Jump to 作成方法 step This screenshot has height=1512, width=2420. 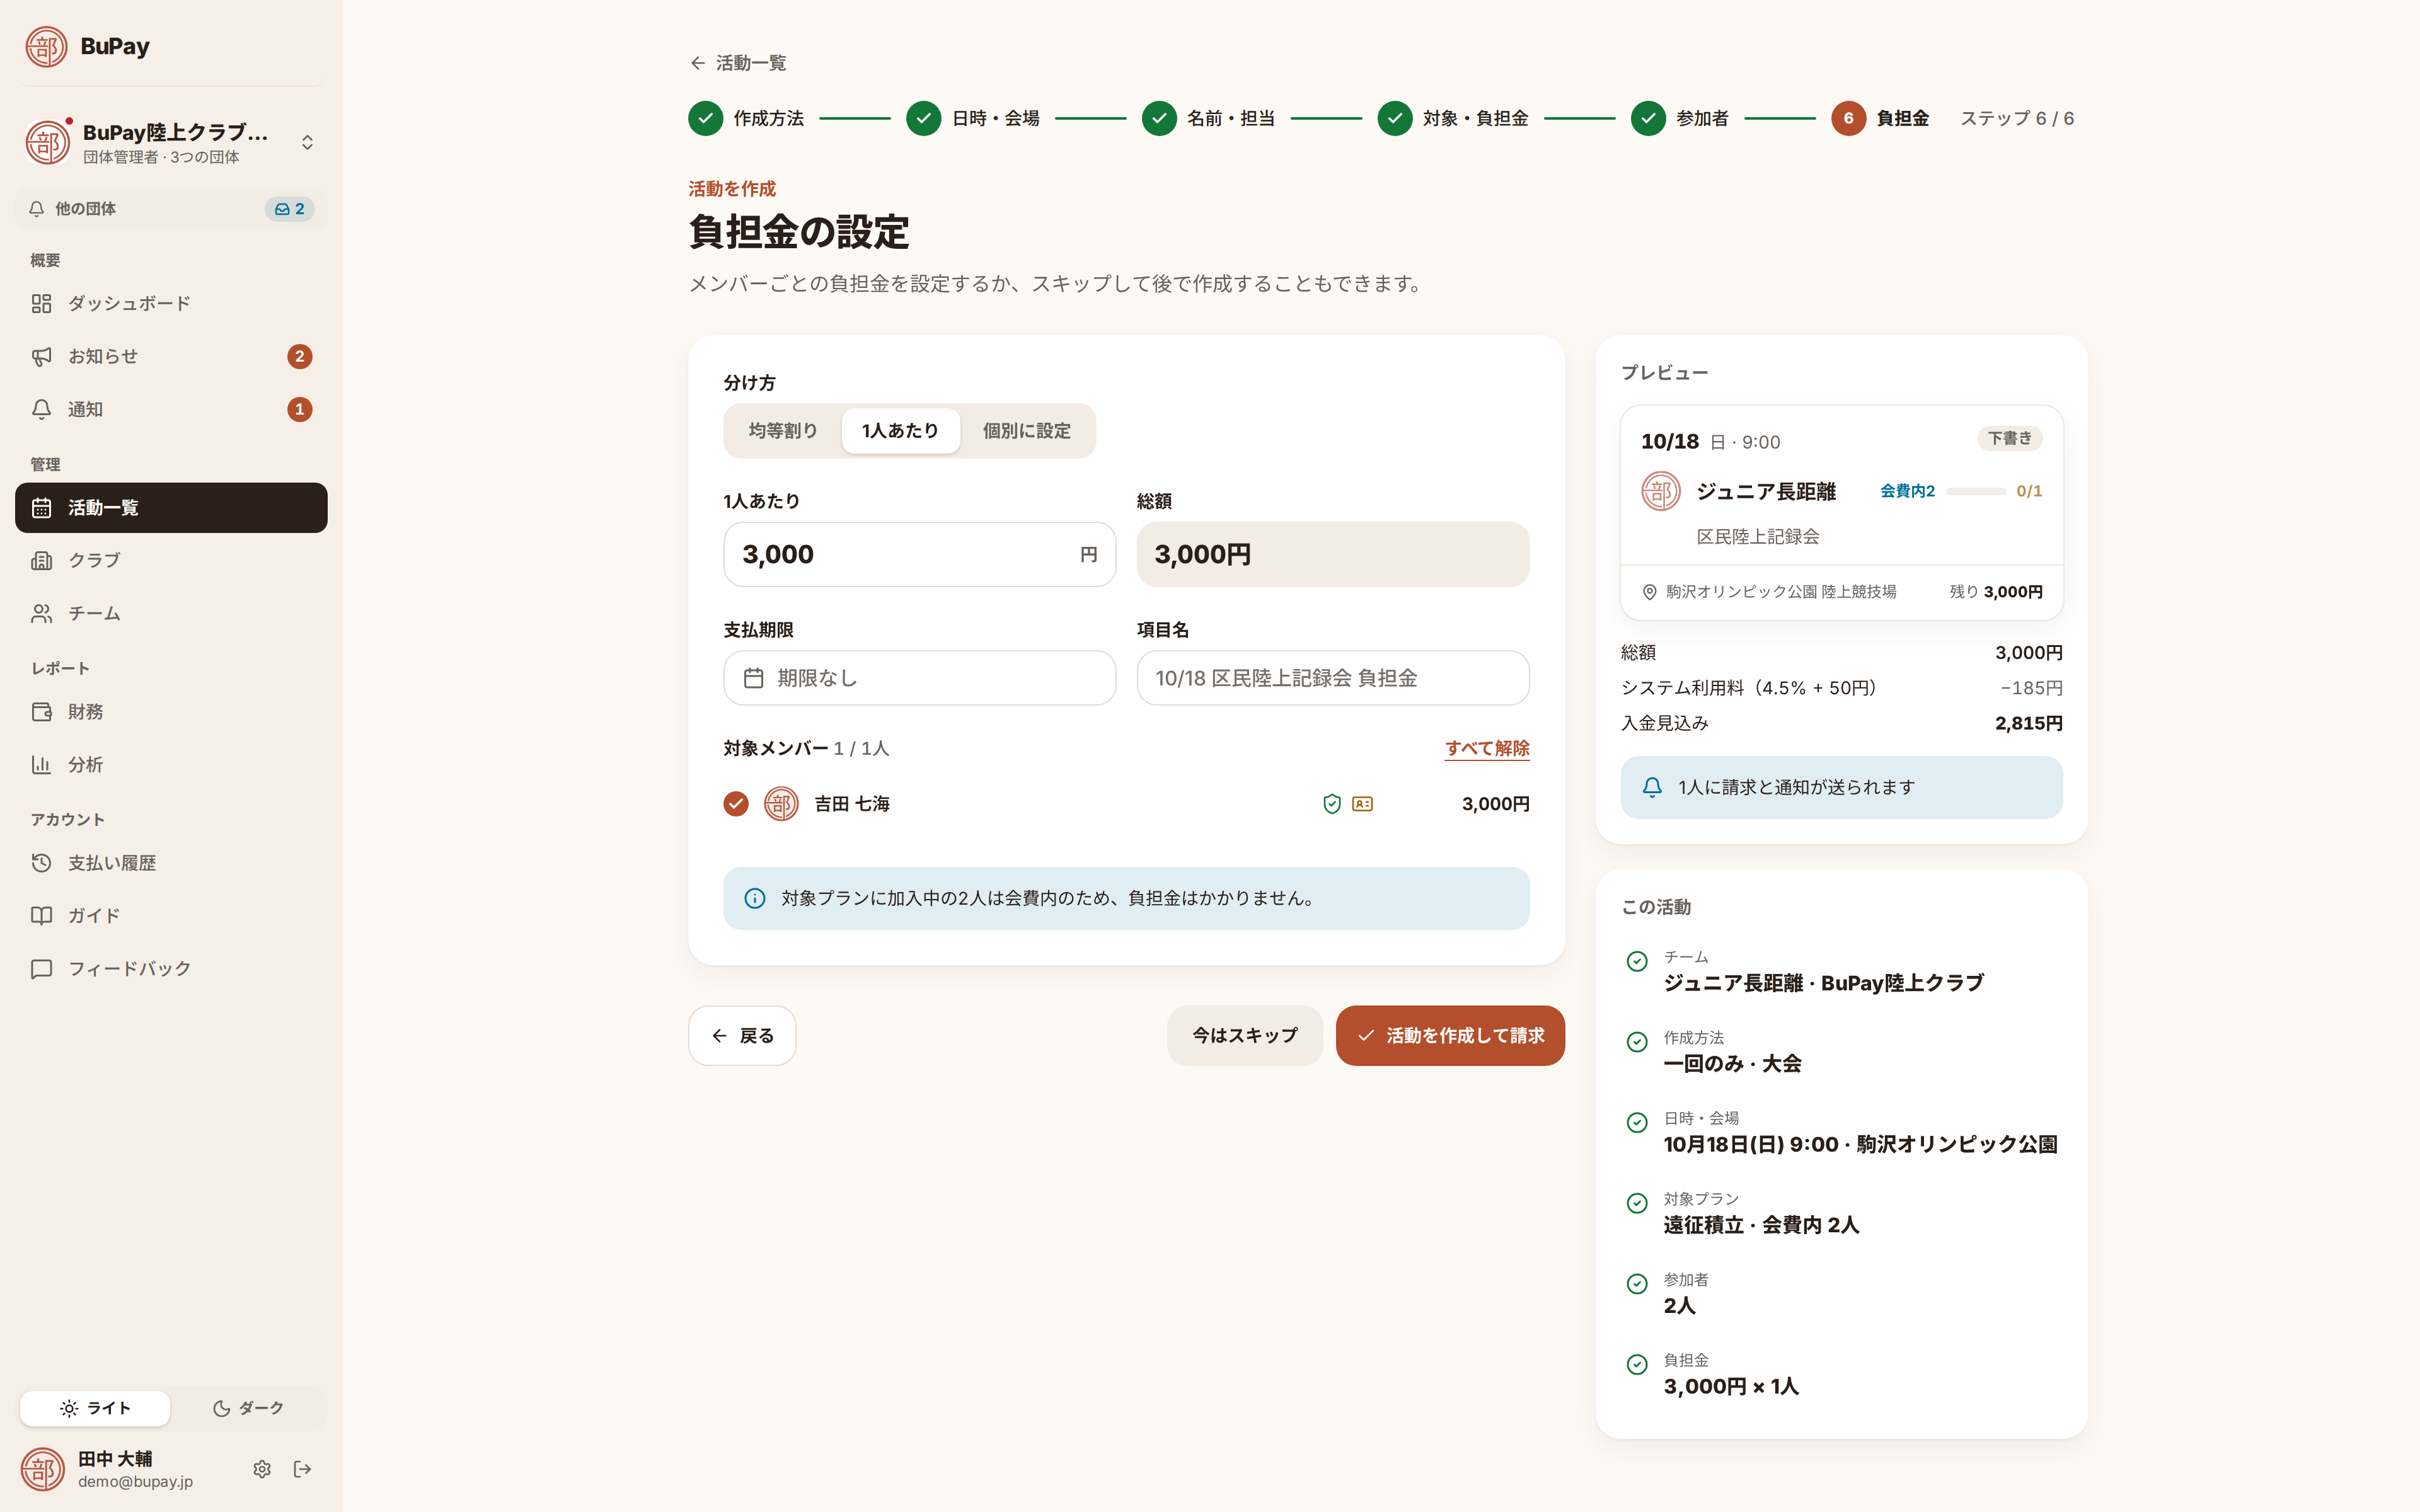pyautogui.click(x=746, y=118)
